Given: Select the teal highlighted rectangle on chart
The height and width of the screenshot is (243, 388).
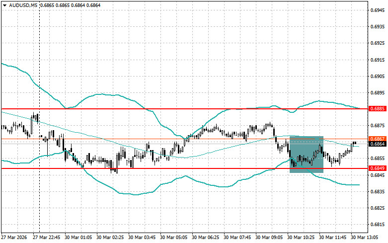Looking at the screenshot, I should (x=307, y=155).
